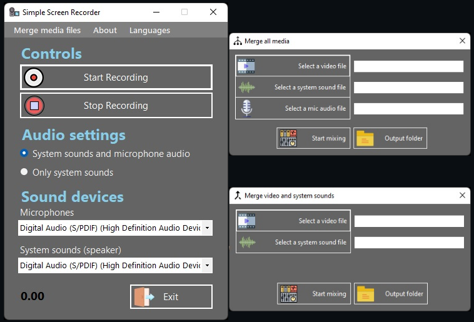Click the mic audio file path field

coord(408,109)
